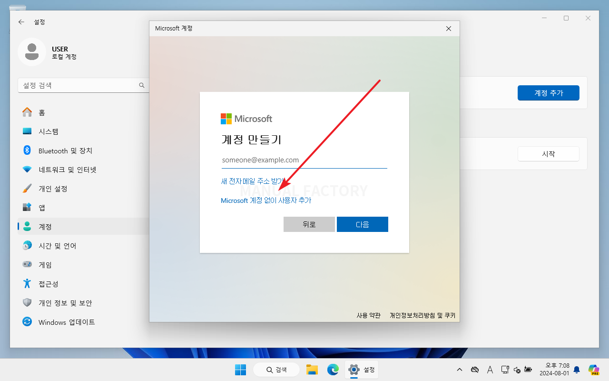
Task: Maximize the Settings window
Action: [x=566, y=18]
